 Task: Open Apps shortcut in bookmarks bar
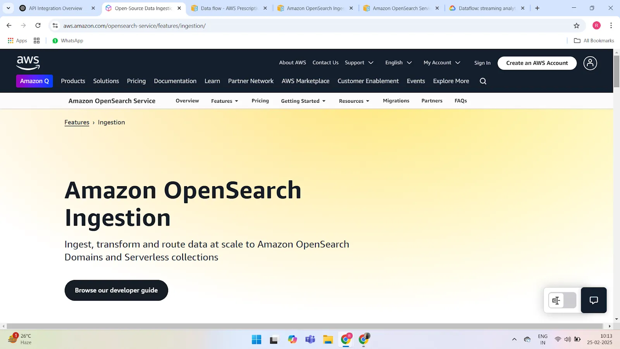tap(17, 41)
